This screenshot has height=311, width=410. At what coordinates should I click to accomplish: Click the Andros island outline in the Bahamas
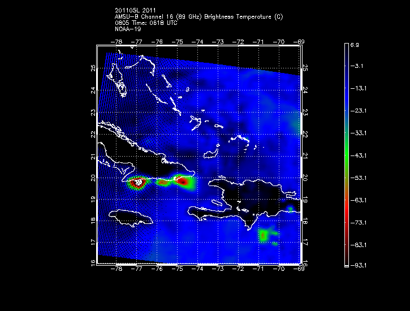tap(117, 80)
